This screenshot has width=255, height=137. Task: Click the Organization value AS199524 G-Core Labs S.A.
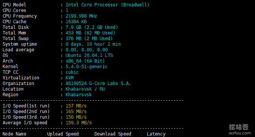(98, 83)
